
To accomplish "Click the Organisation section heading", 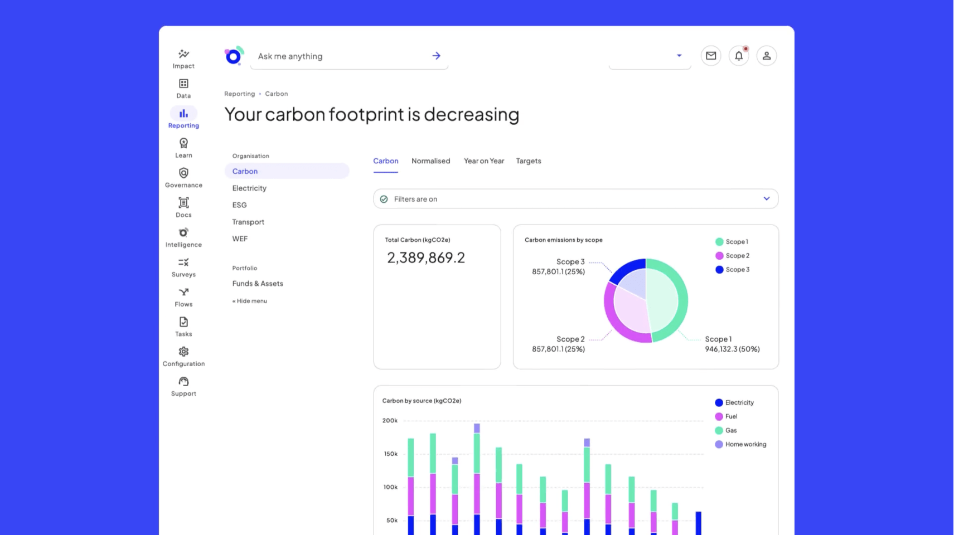I will (250, 156).
